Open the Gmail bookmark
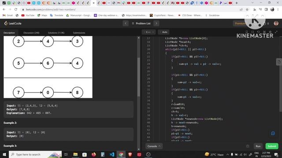The width and height of the screenshot is (282, 158). (8, 15)
